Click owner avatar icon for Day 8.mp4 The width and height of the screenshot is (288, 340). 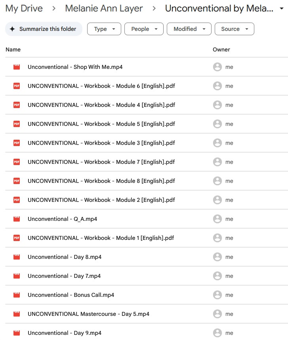click(217, 257)
